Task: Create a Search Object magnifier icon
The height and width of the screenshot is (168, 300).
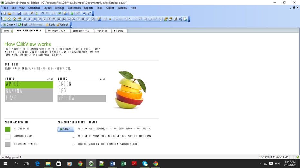Action: pyautogui.click(x=83, y=19)
